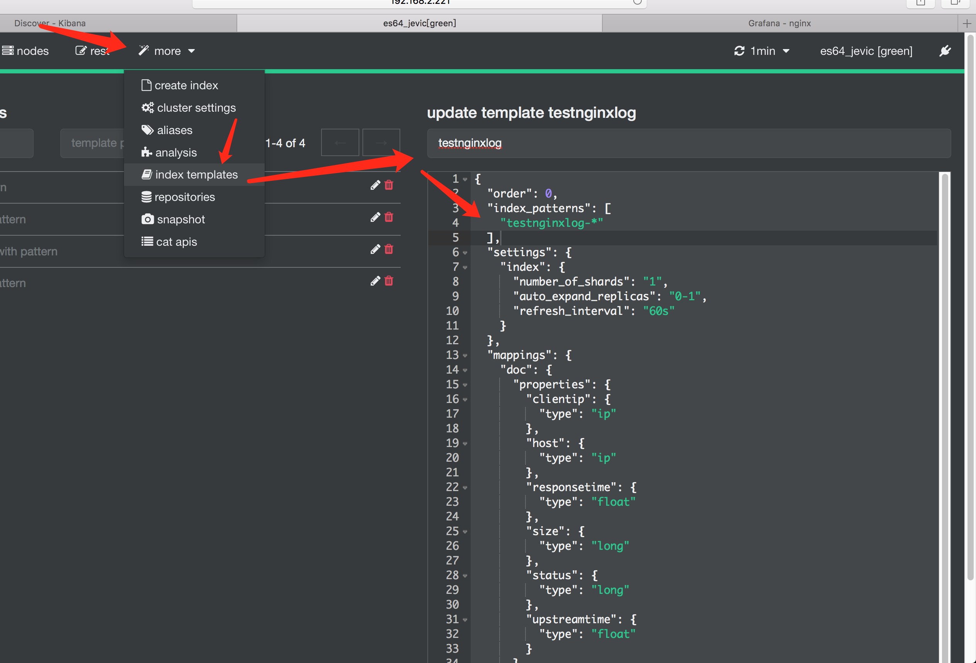Click the refresh interval sync icon
976x663 pixels.
(739, 51)
